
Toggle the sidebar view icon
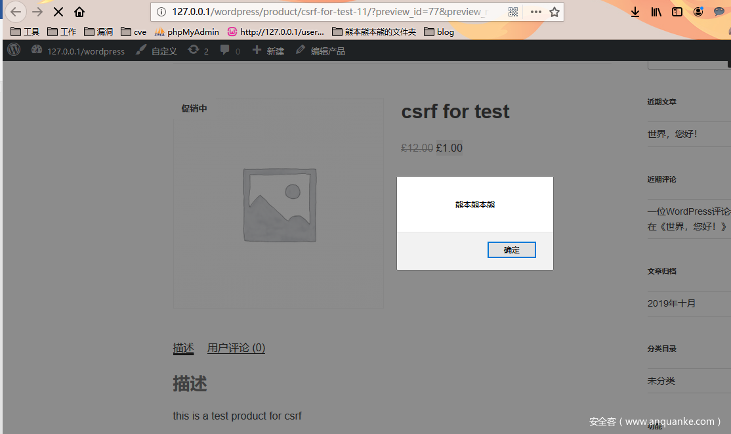[677, 12]
